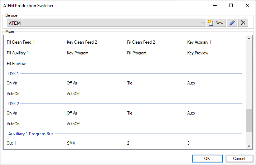Open the ATEM device dropdown
256x165 pixels.
(x=107, y=23)
